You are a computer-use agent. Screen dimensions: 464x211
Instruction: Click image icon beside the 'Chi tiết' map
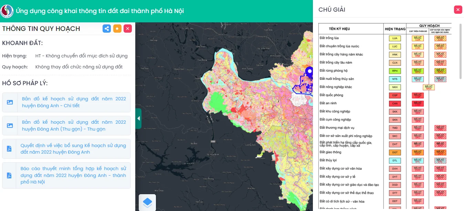pos(10,102)
